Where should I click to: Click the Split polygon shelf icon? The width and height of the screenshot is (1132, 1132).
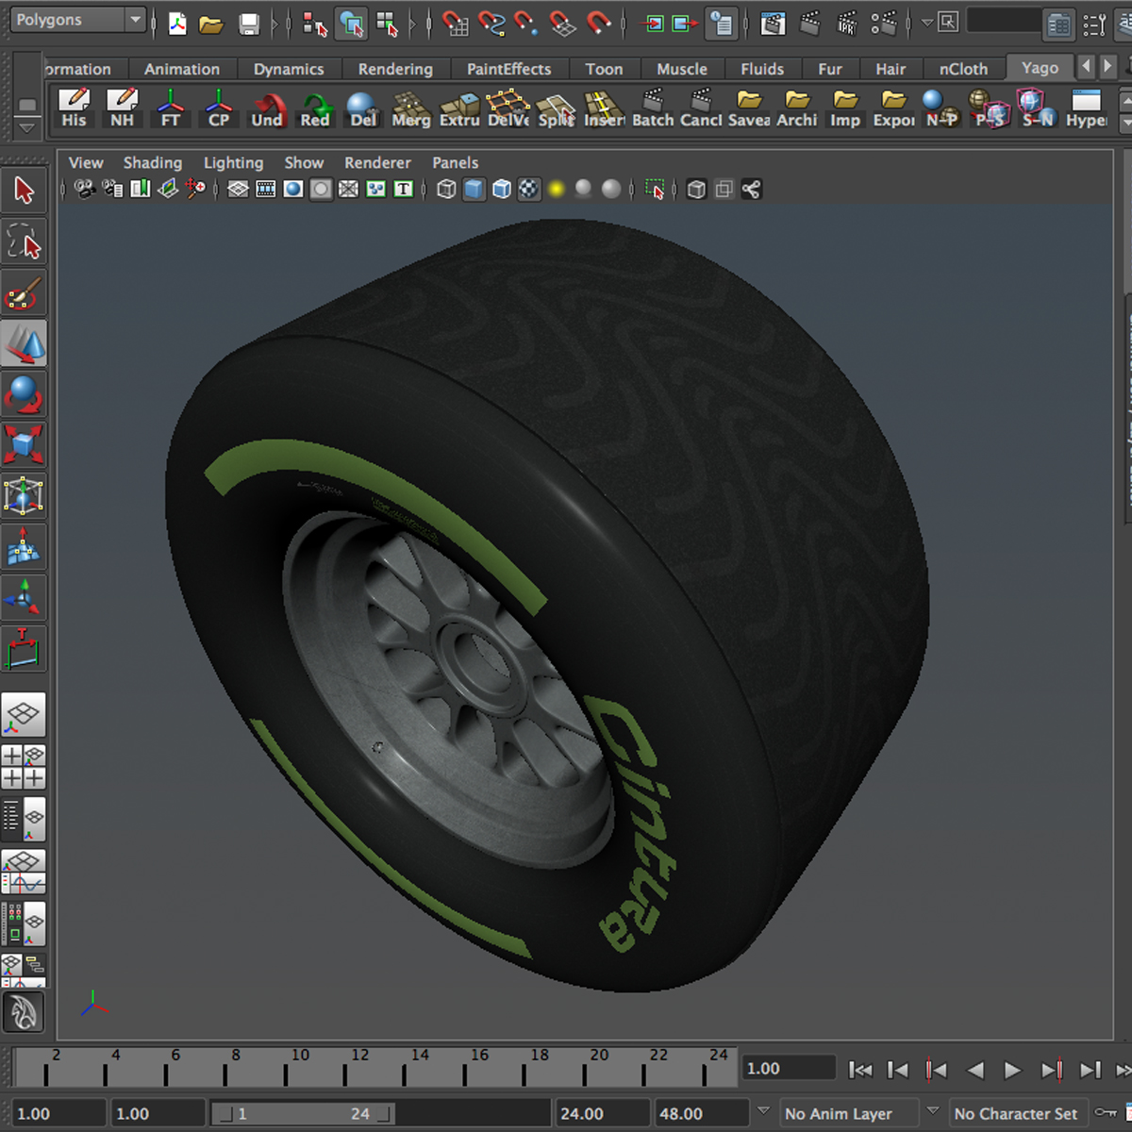[556, 108]
